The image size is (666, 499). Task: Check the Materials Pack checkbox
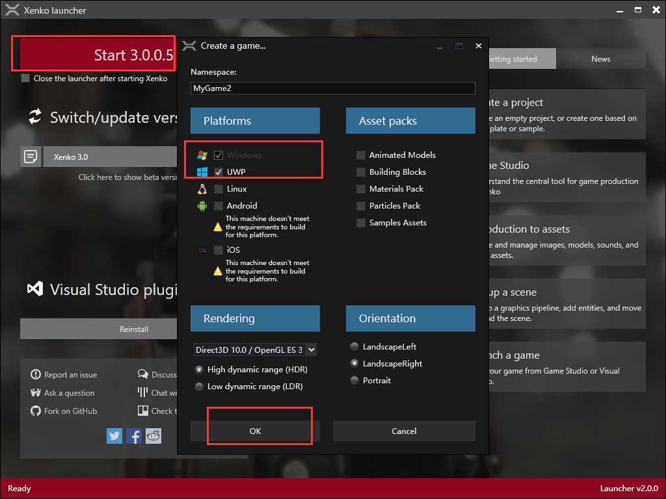[x=360, y=189]
